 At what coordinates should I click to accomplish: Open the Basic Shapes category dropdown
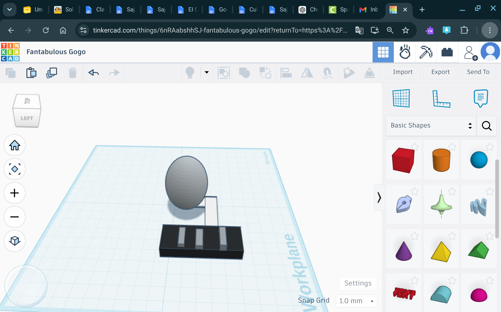[x=431, y=126]
